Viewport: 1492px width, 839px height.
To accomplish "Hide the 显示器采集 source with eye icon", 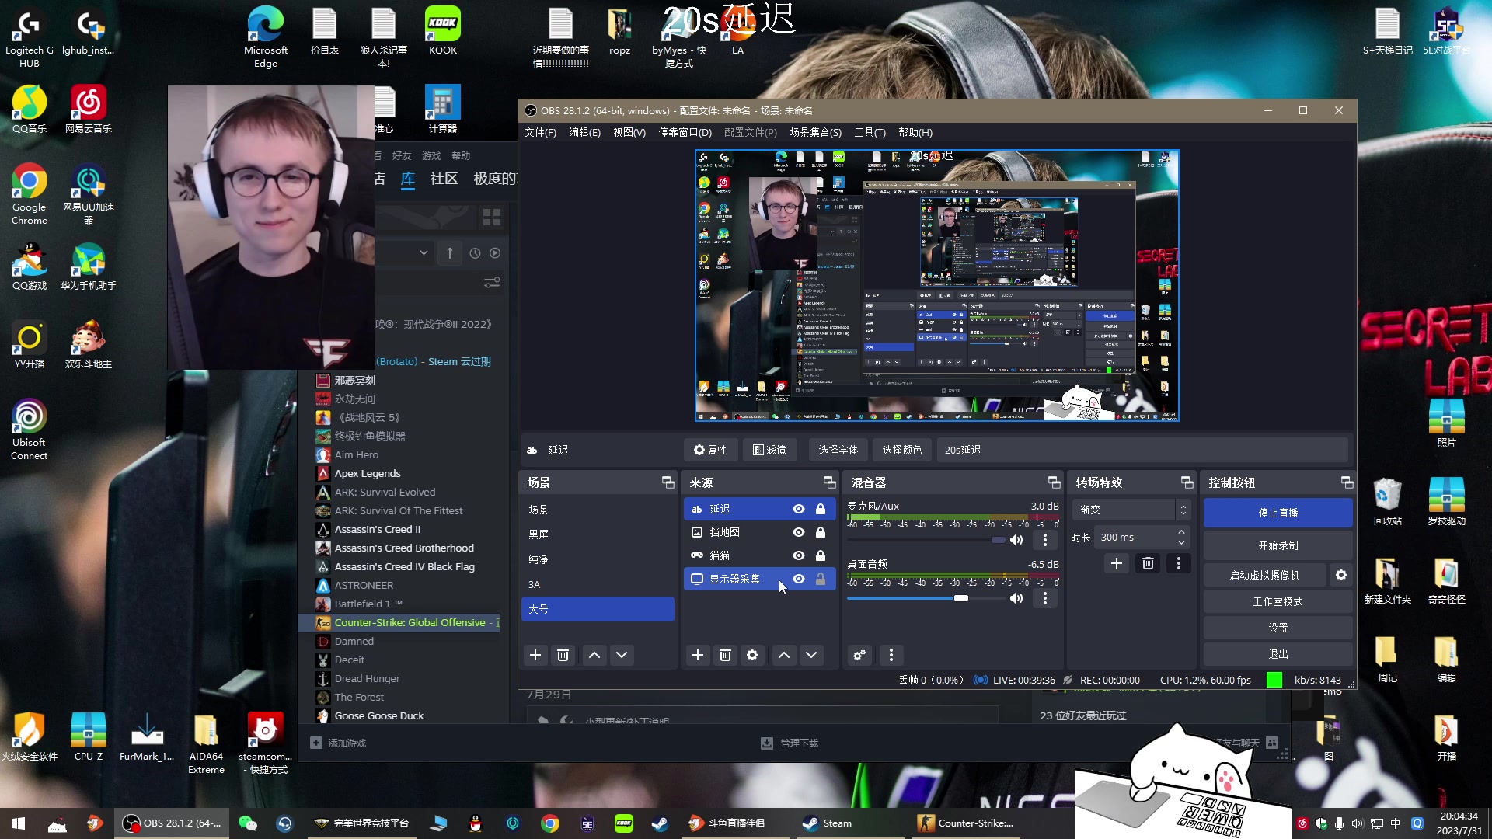I will (798, 579).
